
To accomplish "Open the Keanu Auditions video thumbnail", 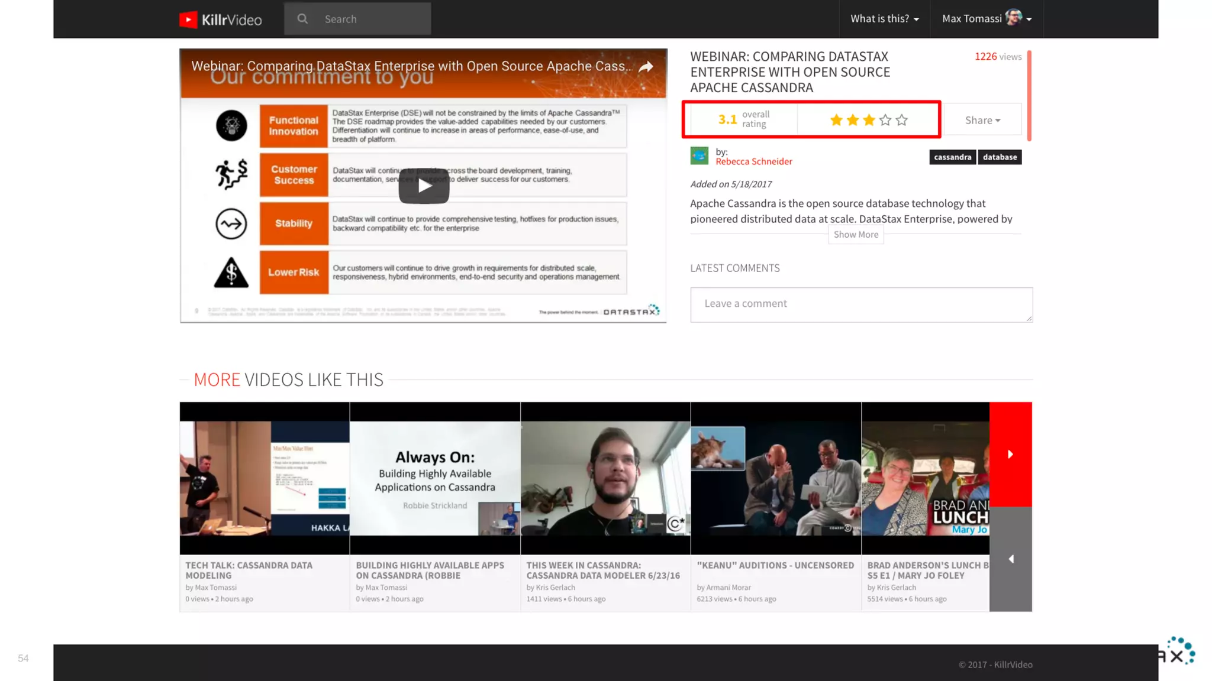I will (775, 478).
